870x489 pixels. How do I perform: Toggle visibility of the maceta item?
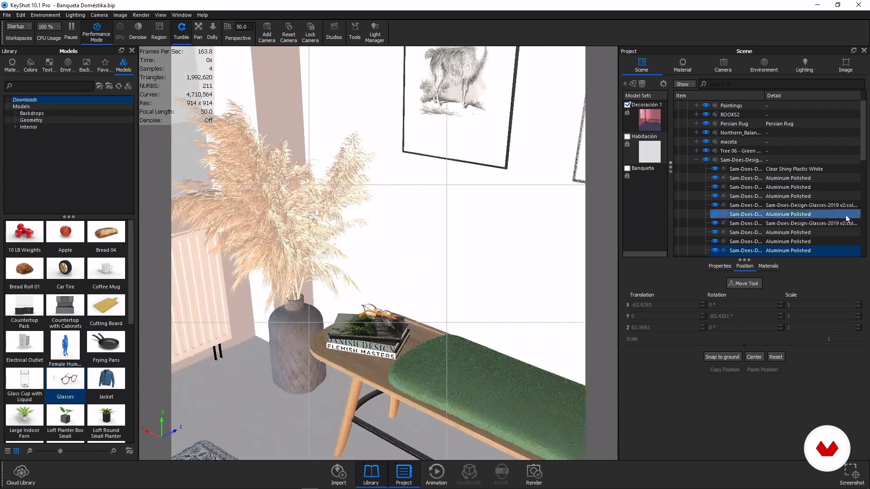point(706,141)
